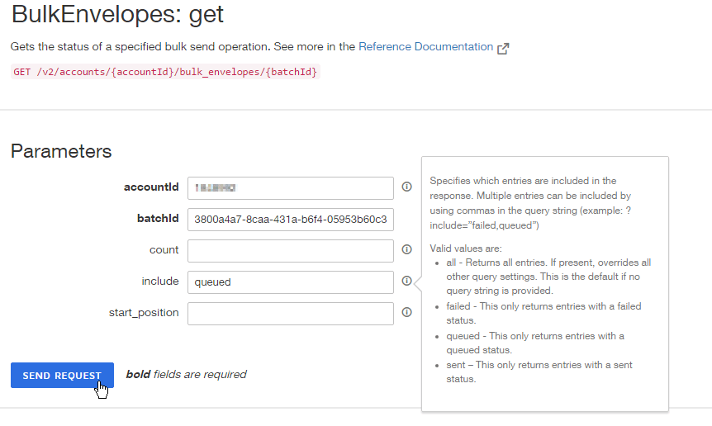
Task: Click the include parameter label
Action: pos(159,281)
